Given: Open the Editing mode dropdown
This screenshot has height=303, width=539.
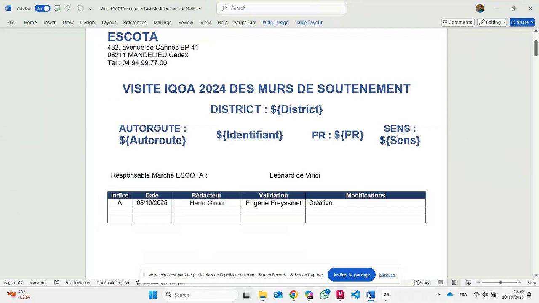Looking at the screenshot, I should pos(492,22).
